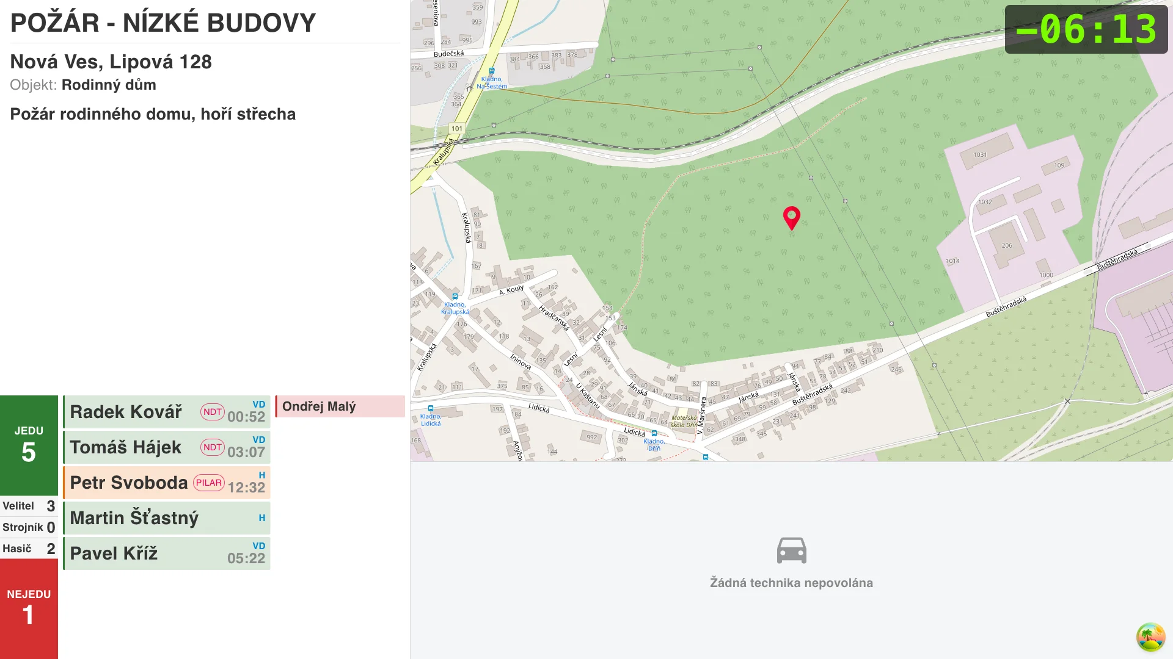This screenshot has height=659, width=1173.
Task: Select the Martin Šťastný responder row
Action: tap(167, 518)
